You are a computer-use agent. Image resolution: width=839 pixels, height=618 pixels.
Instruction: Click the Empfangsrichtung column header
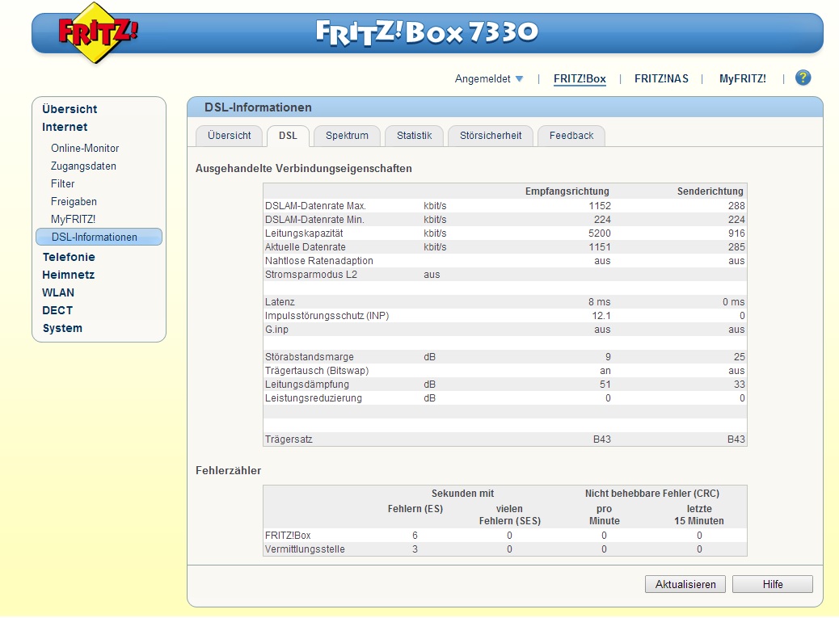567,191
